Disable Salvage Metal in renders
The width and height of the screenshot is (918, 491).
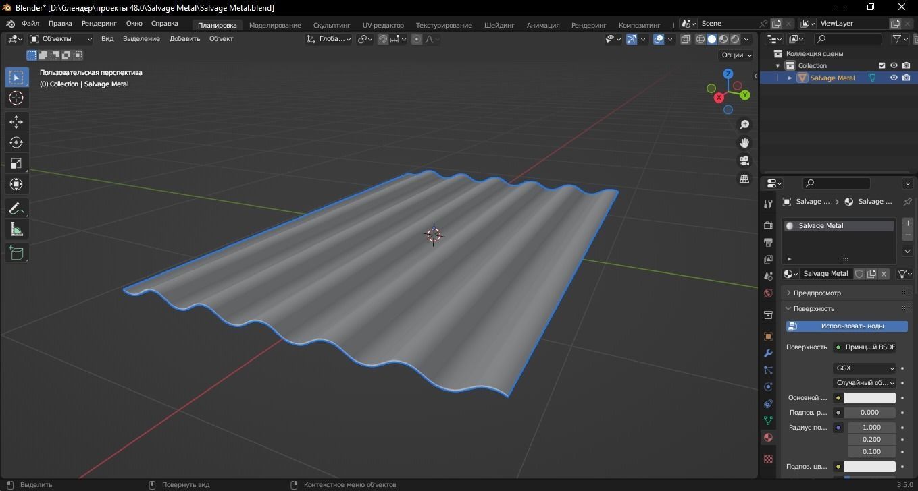pos(906,78)
